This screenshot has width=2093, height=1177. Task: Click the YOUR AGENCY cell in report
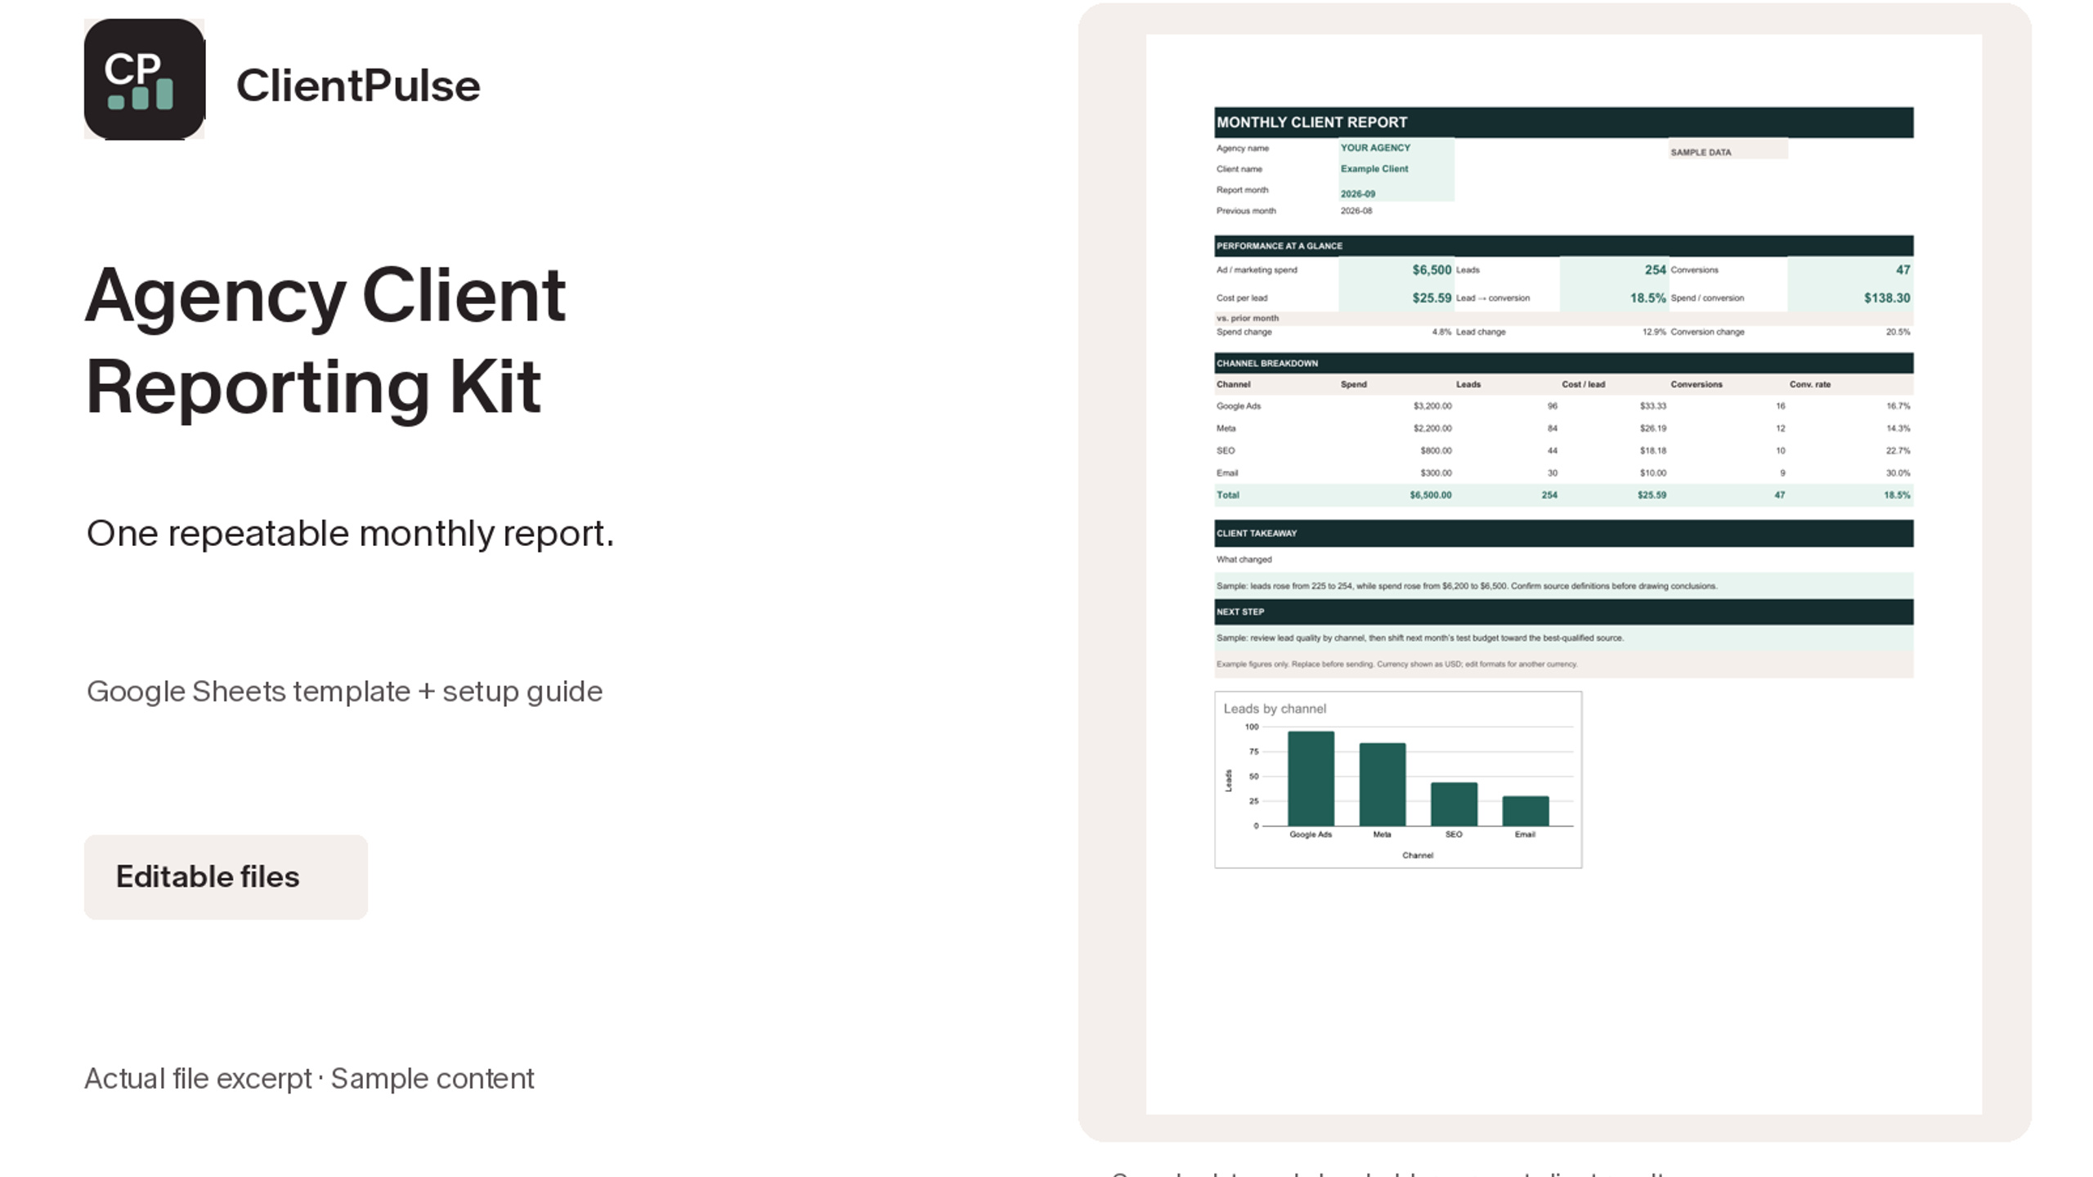tap(1396, 148)
